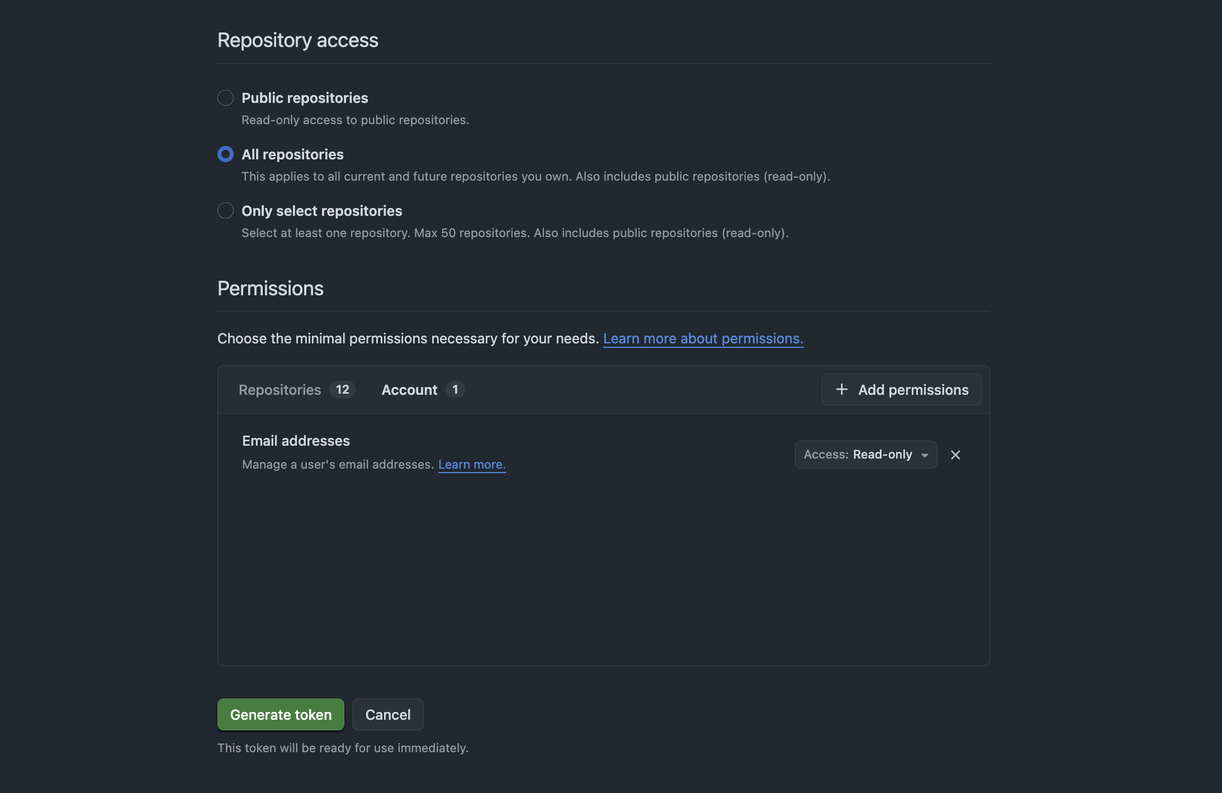Viewport: 1222px width, 793px height.
Task: Open the Access: Read-only dropdown
Action: pos(865,455)
